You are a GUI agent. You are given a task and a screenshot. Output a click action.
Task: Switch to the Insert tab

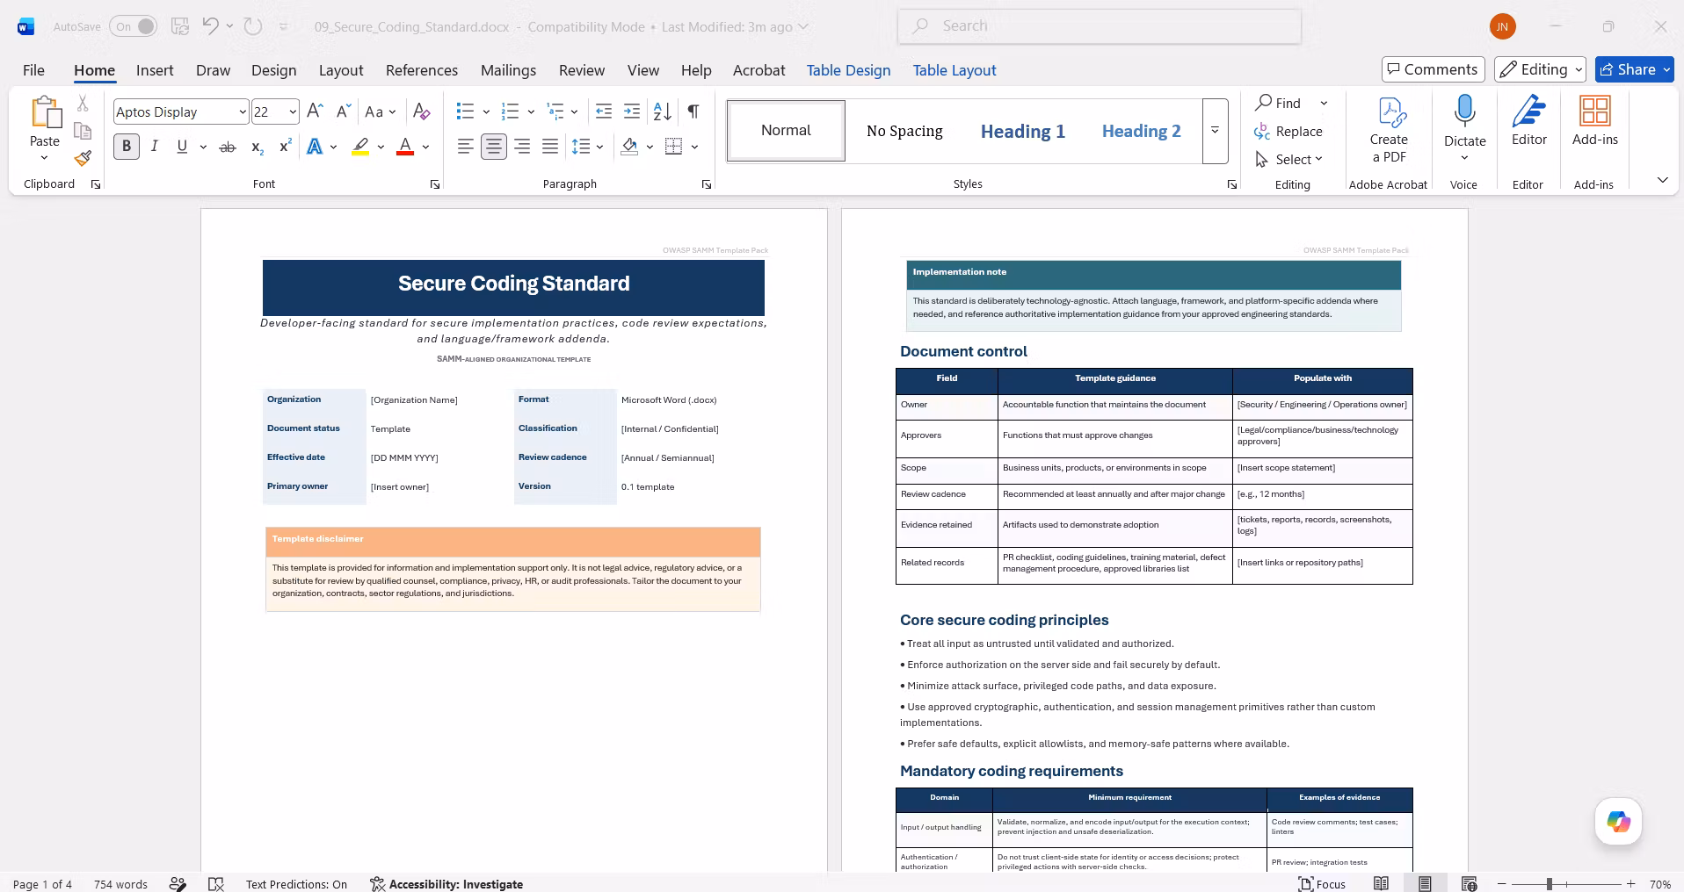[x=155, y=70]
